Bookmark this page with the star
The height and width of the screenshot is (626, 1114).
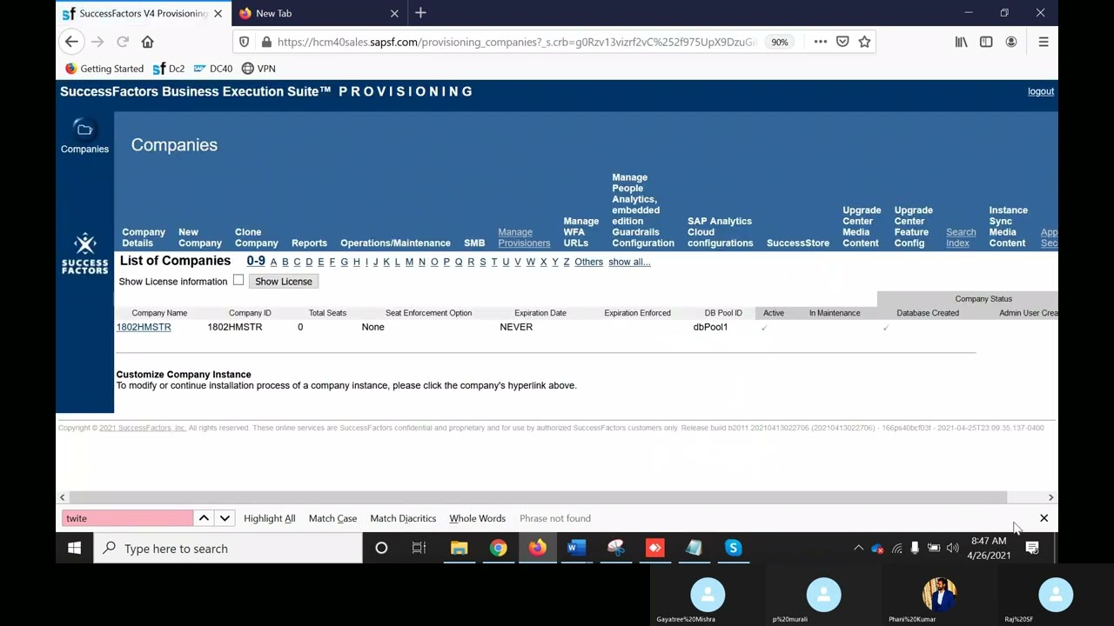864,42
